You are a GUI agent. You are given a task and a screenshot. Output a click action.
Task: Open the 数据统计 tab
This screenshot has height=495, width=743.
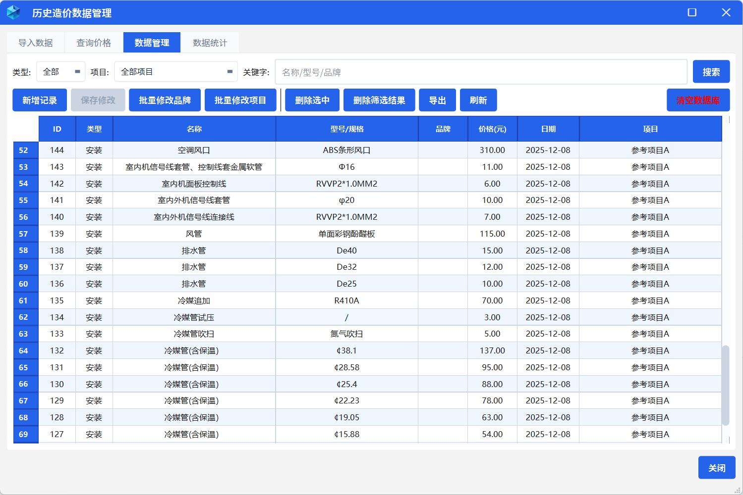[209, 43]
